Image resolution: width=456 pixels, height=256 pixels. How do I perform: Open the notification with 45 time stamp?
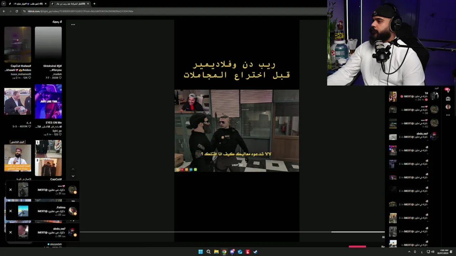[414, 123]
